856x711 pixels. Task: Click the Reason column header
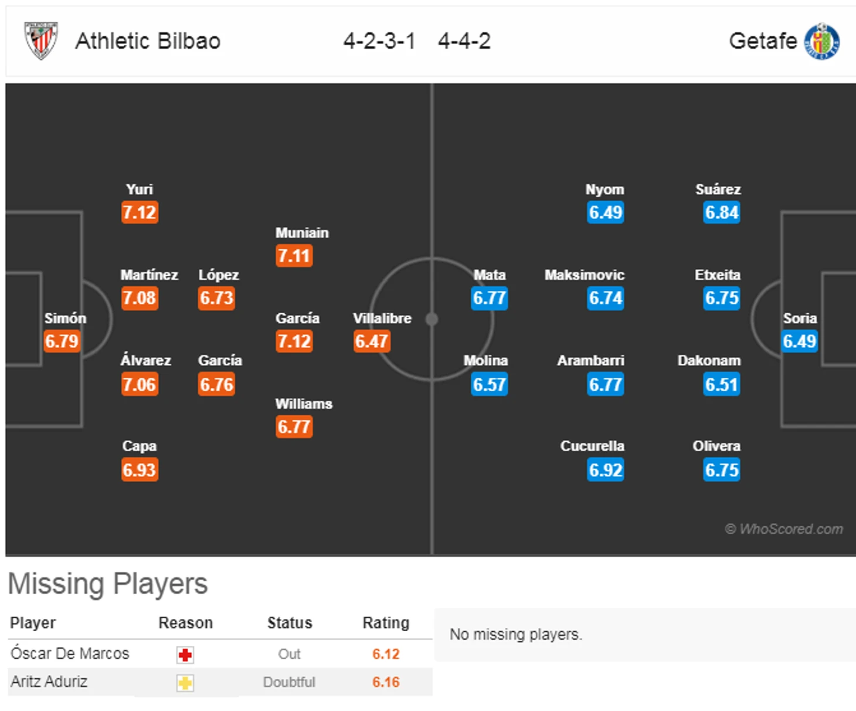pos(185,623)
